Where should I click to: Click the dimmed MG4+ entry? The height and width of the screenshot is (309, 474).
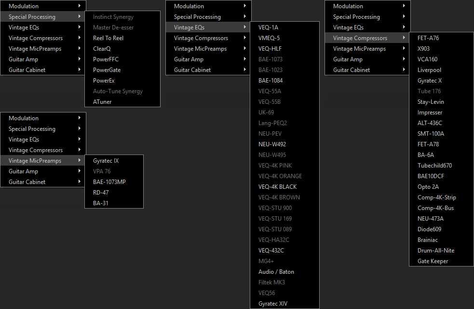[285, 261]
